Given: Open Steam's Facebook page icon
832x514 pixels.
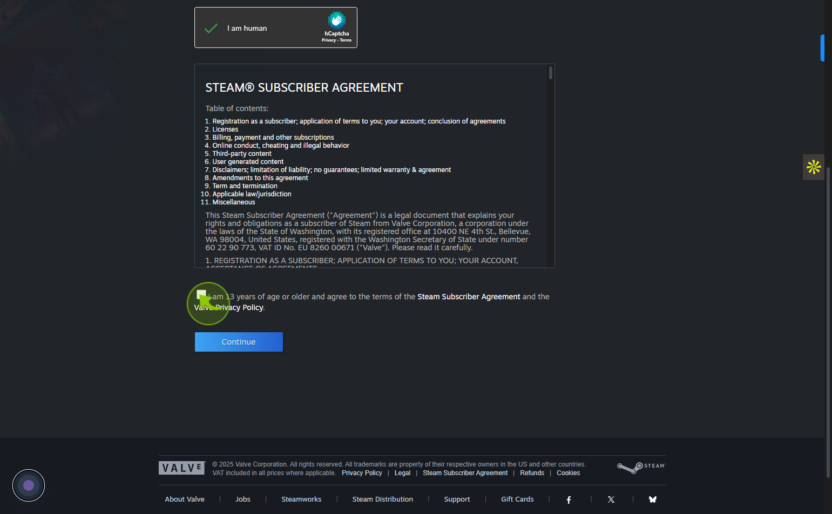Looking at the screenshot, I should [x=569, y=500].
